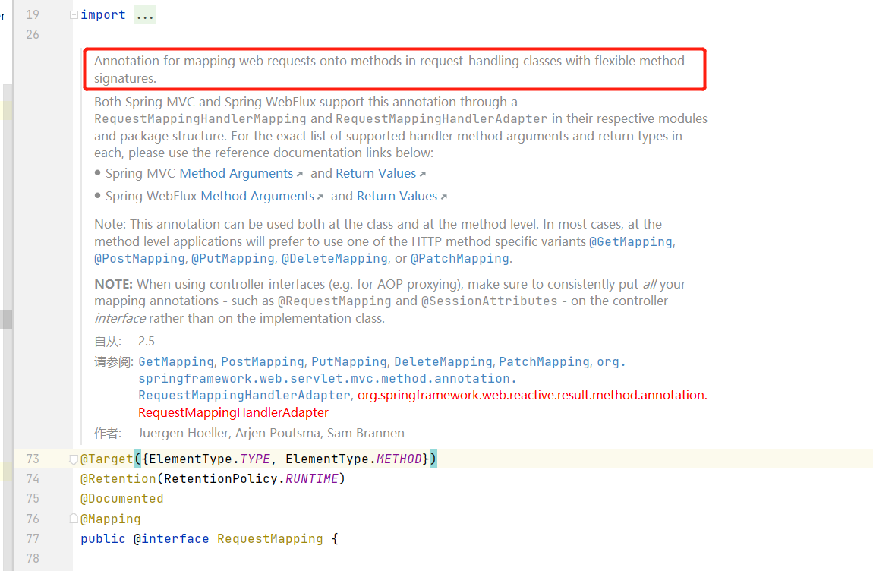Open the red reactive RequestMappingHandlerAdapter reference
Screen dimensions: 873x571
click(233, 412)
